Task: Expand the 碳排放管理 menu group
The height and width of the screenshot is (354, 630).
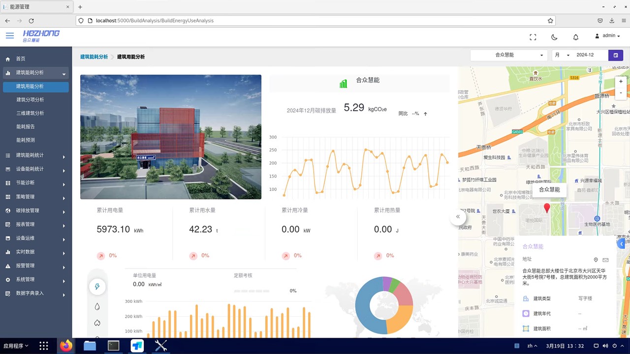Action: pos(36,210)
